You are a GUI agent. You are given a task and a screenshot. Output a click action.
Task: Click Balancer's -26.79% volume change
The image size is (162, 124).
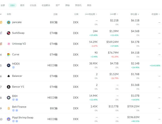pyautogui.click(x=115, y=78)
